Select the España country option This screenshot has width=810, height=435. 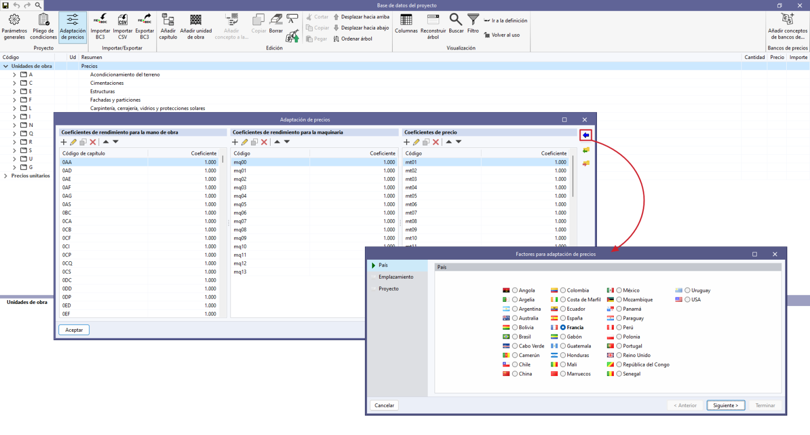point(564,318)
